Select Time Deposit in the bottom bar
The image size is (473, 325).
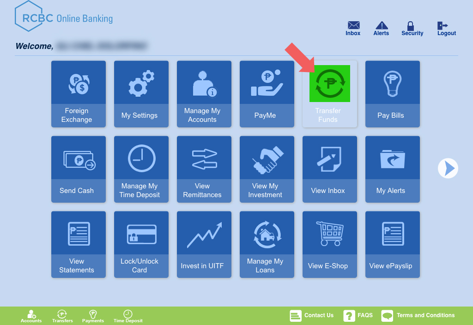click(128, 317)
